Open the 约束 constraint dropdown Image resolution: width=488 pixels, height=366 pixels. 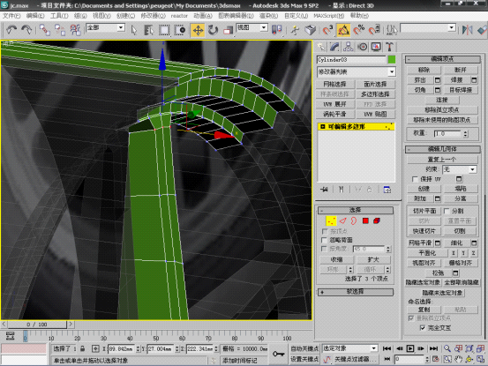[460, 169]
